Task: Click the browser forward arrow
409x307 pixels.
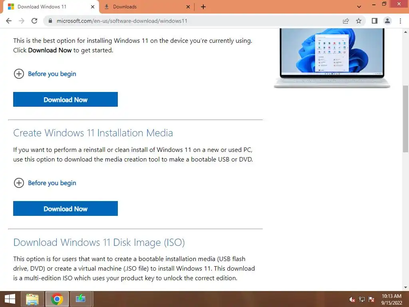Action: coord(22,21)
